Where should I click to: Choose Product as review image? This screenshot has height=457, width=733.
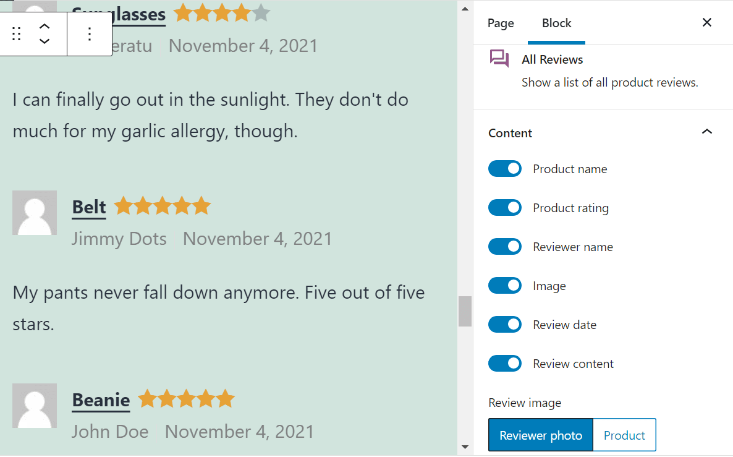(x=624, y=435)
